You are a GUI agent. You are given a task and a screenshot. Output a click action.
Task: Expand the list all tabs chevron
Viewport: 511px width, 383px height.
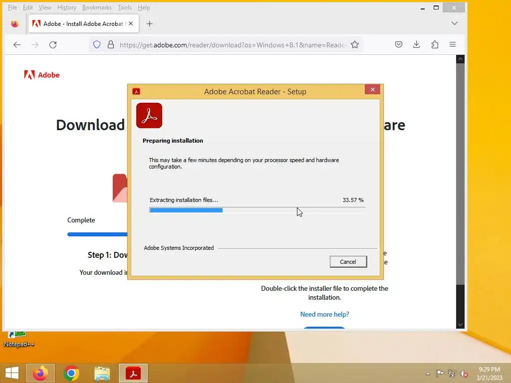point(455,23)
